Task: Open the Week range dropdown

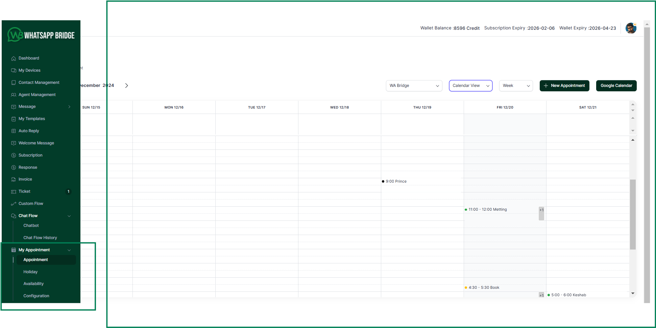Action: 516,86
